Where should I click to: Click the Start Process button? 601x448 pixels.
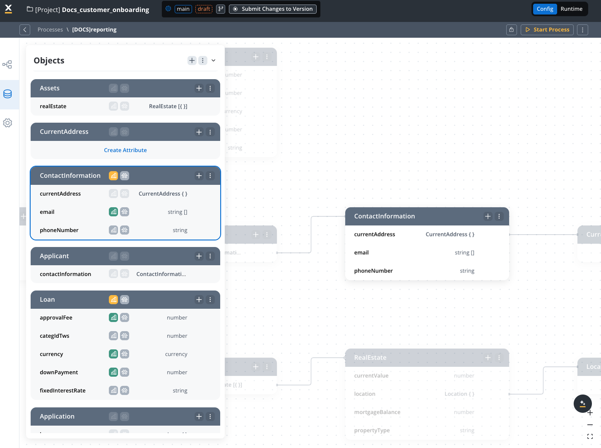pyautogui.click(x=547, y=29)
